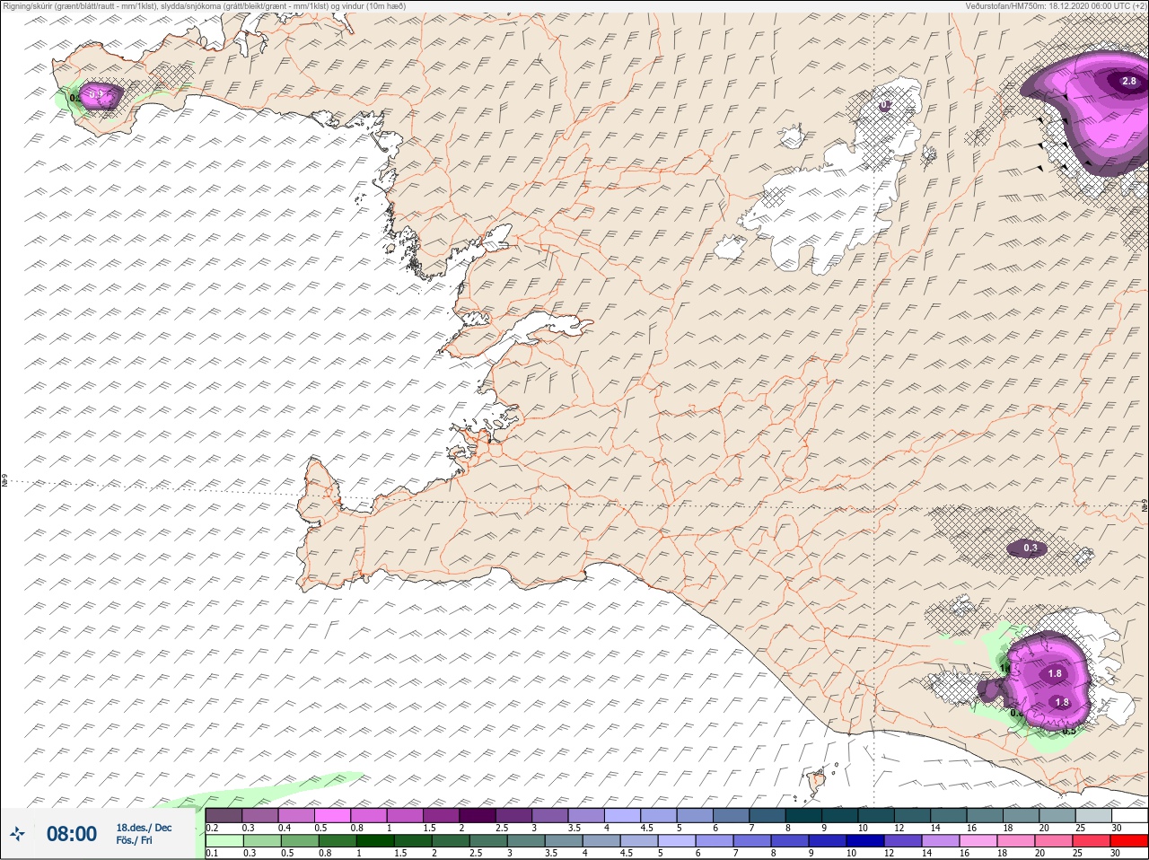The width and height of the screenshot is (1149, 860).
Task: Click the darkest purple swatch in snow legend
Action: [x=478, y=816]
